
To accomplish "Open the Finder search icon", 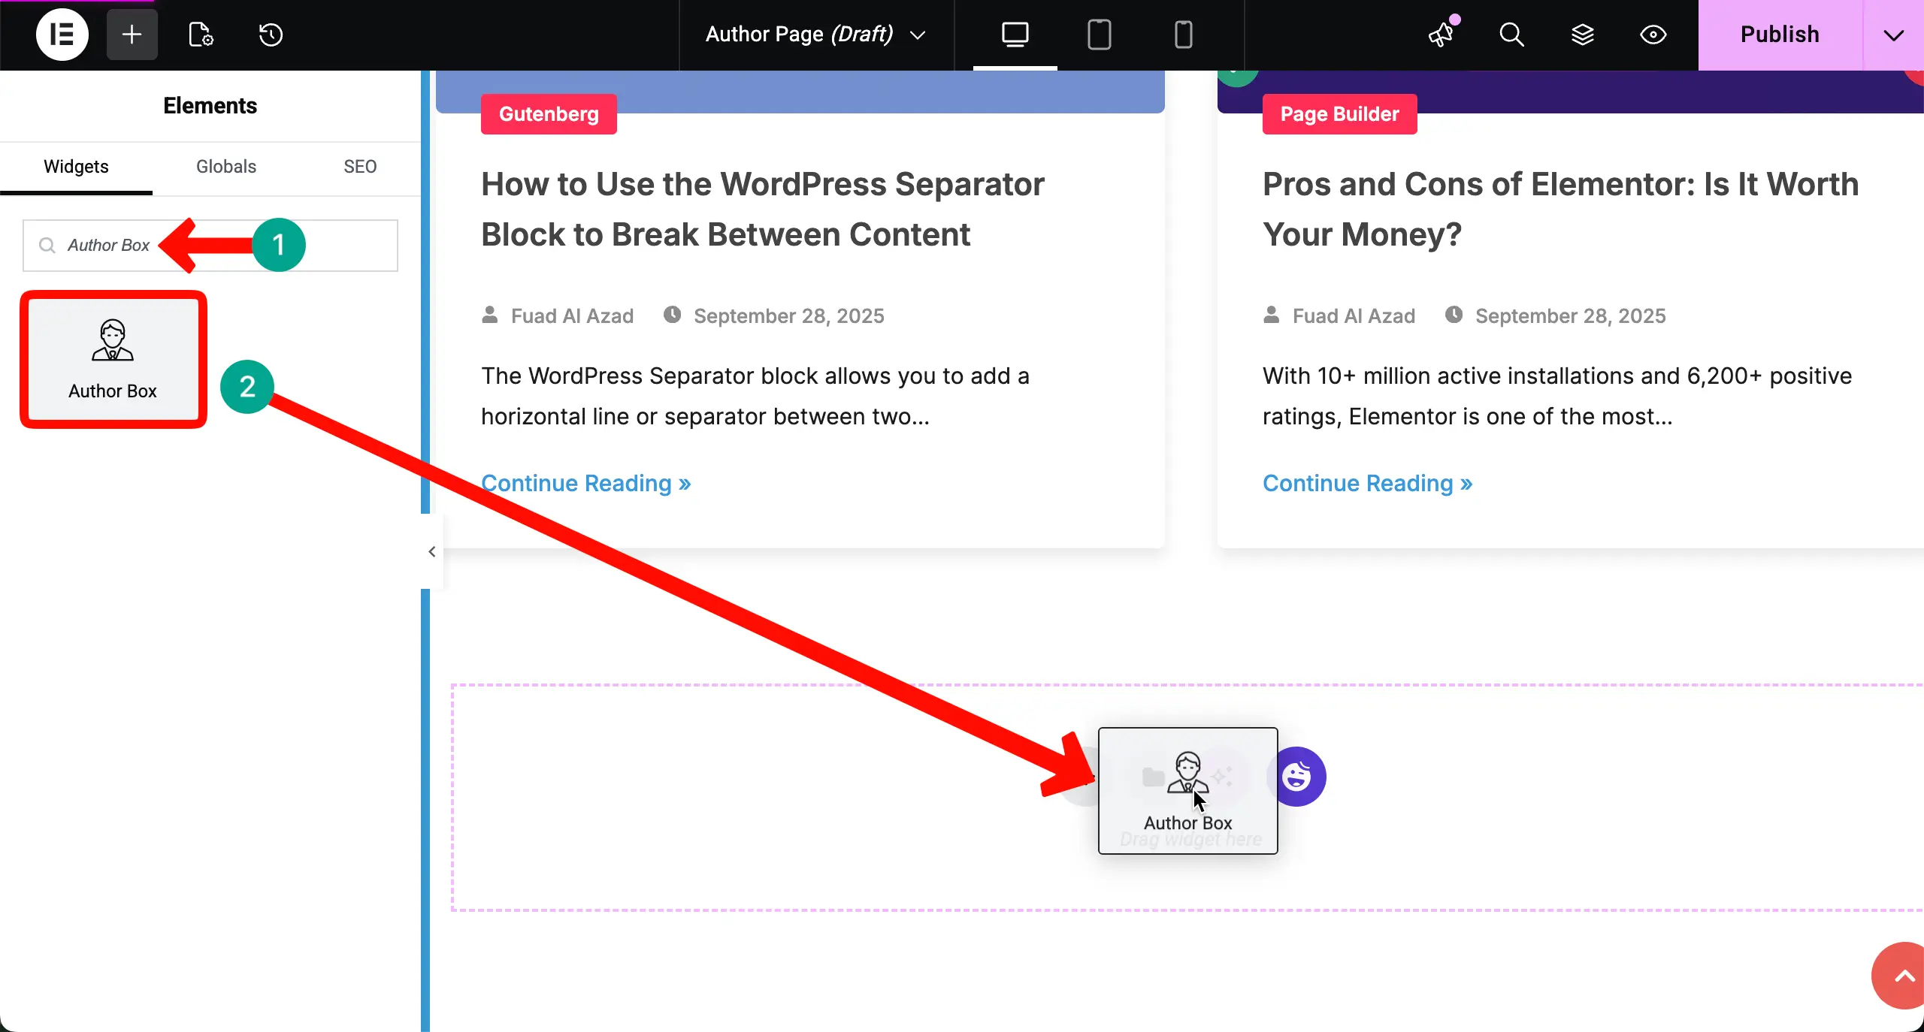I will tap(1511, 35).
